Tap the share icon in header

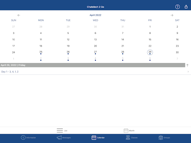point(186,7)
